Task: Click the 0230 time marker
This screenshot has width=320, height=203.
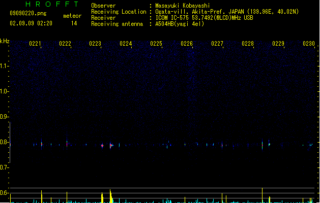Action: (309, 44)
